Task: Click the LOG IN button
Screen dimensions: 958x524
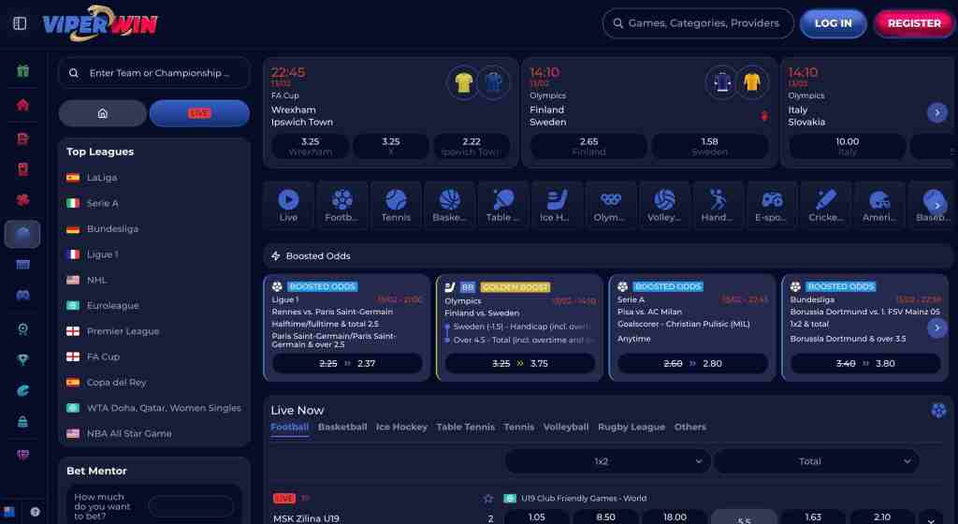Action: (x=833, y=23)
